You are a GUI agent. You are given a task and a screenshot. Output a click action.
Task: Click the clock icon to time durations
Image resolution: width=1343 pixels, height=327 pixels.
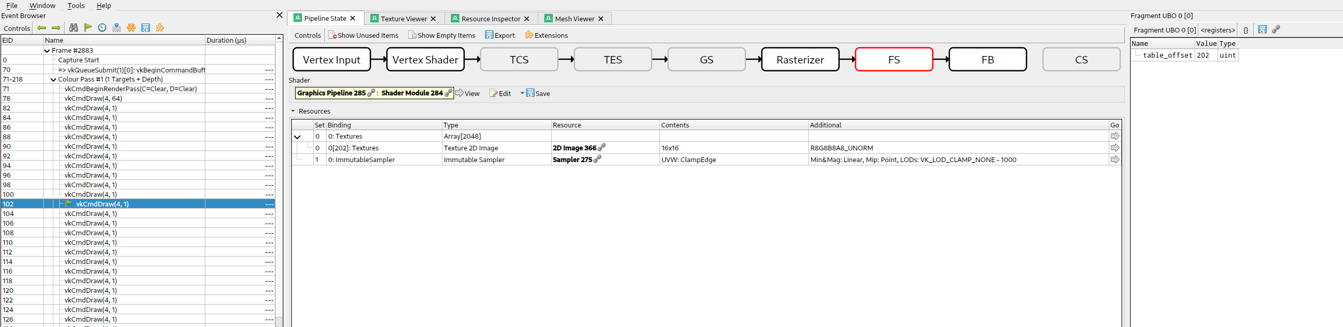[102, 28]
